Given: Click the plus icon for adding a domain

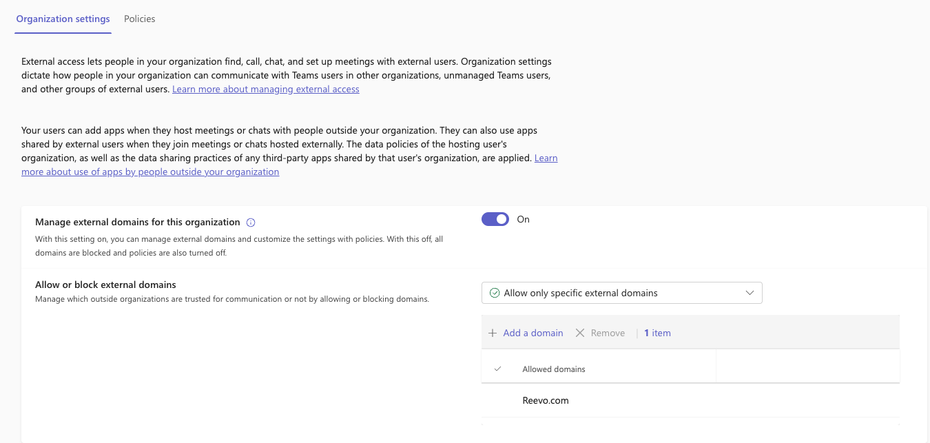Looking at the screenshot, I should point(493,333).
